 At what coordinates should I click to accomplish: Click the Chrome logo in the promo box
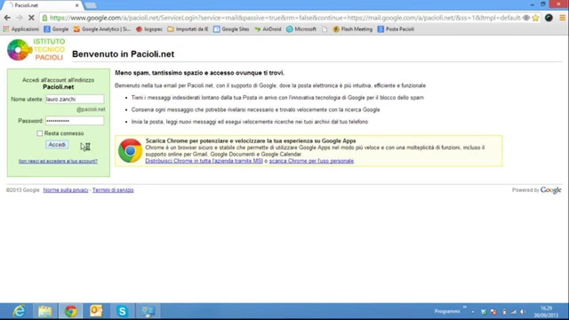[x=130, y=151]
